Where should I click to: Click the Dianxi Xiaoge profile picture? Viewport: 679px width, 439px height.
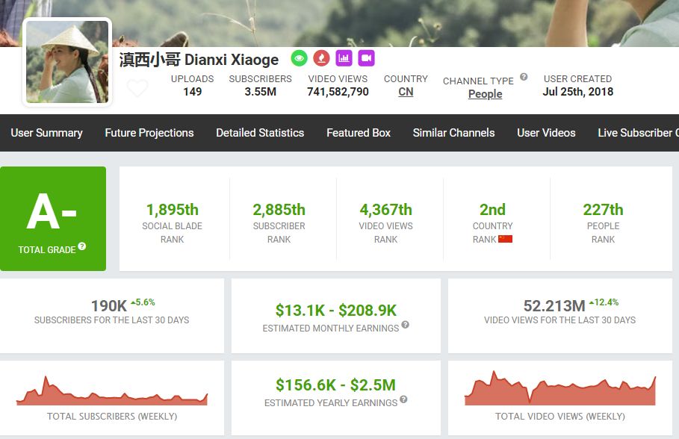[x=67, y=62]
